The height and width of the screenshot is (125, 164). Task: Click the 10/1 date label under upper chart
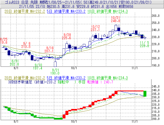tap(74, 68)
